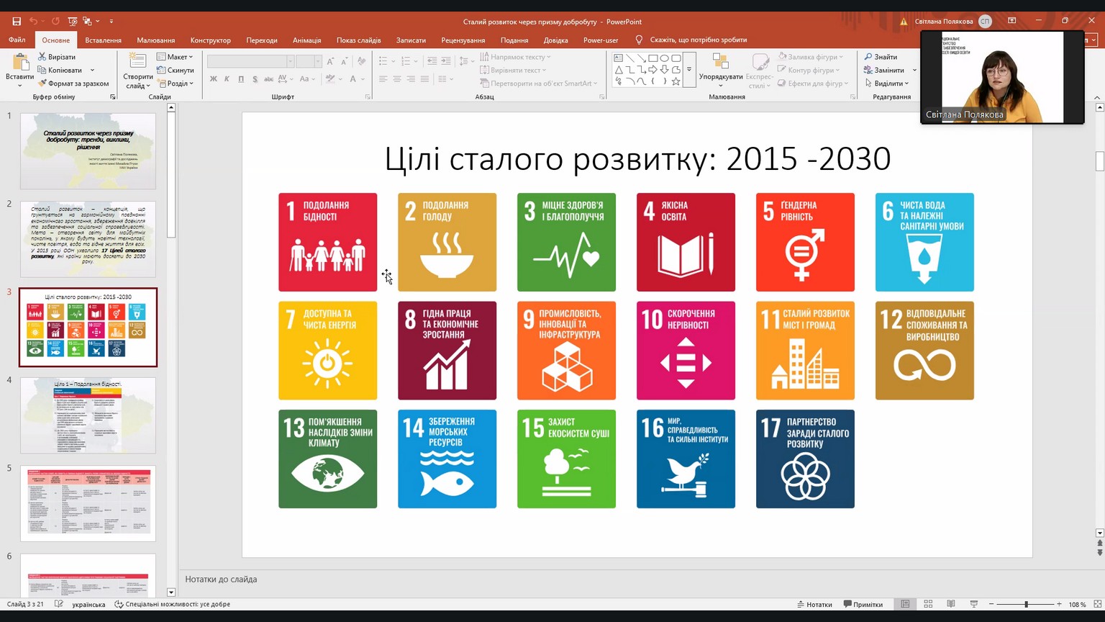Image resolution: width=1105 pixels, height=622 pixels.
Task: Click the Вставити paste icon
Action: [19, 65]
